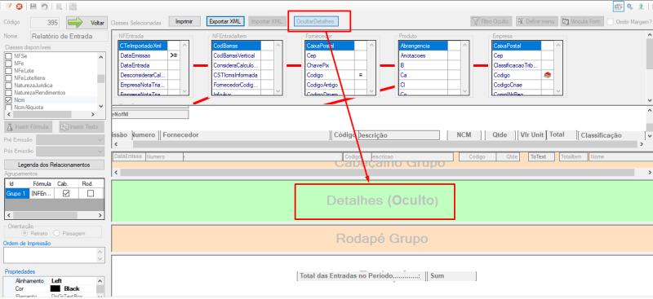Click down arrow of Classes disponíveis list scrollbar
This screenshot has width=653, height=299.
coord(100,107)
